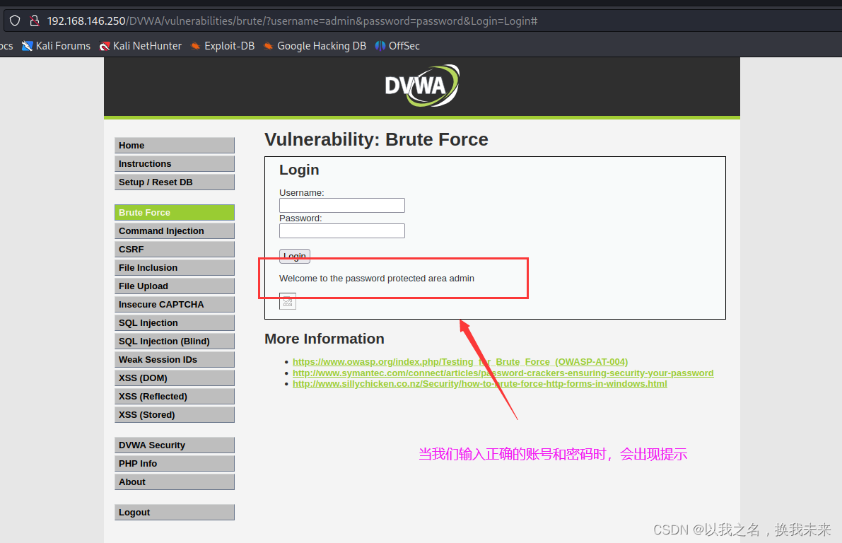Open the Google Hacking DB bookmark
Viewport: 842px width, 543px height.
(x=315, y=46)
